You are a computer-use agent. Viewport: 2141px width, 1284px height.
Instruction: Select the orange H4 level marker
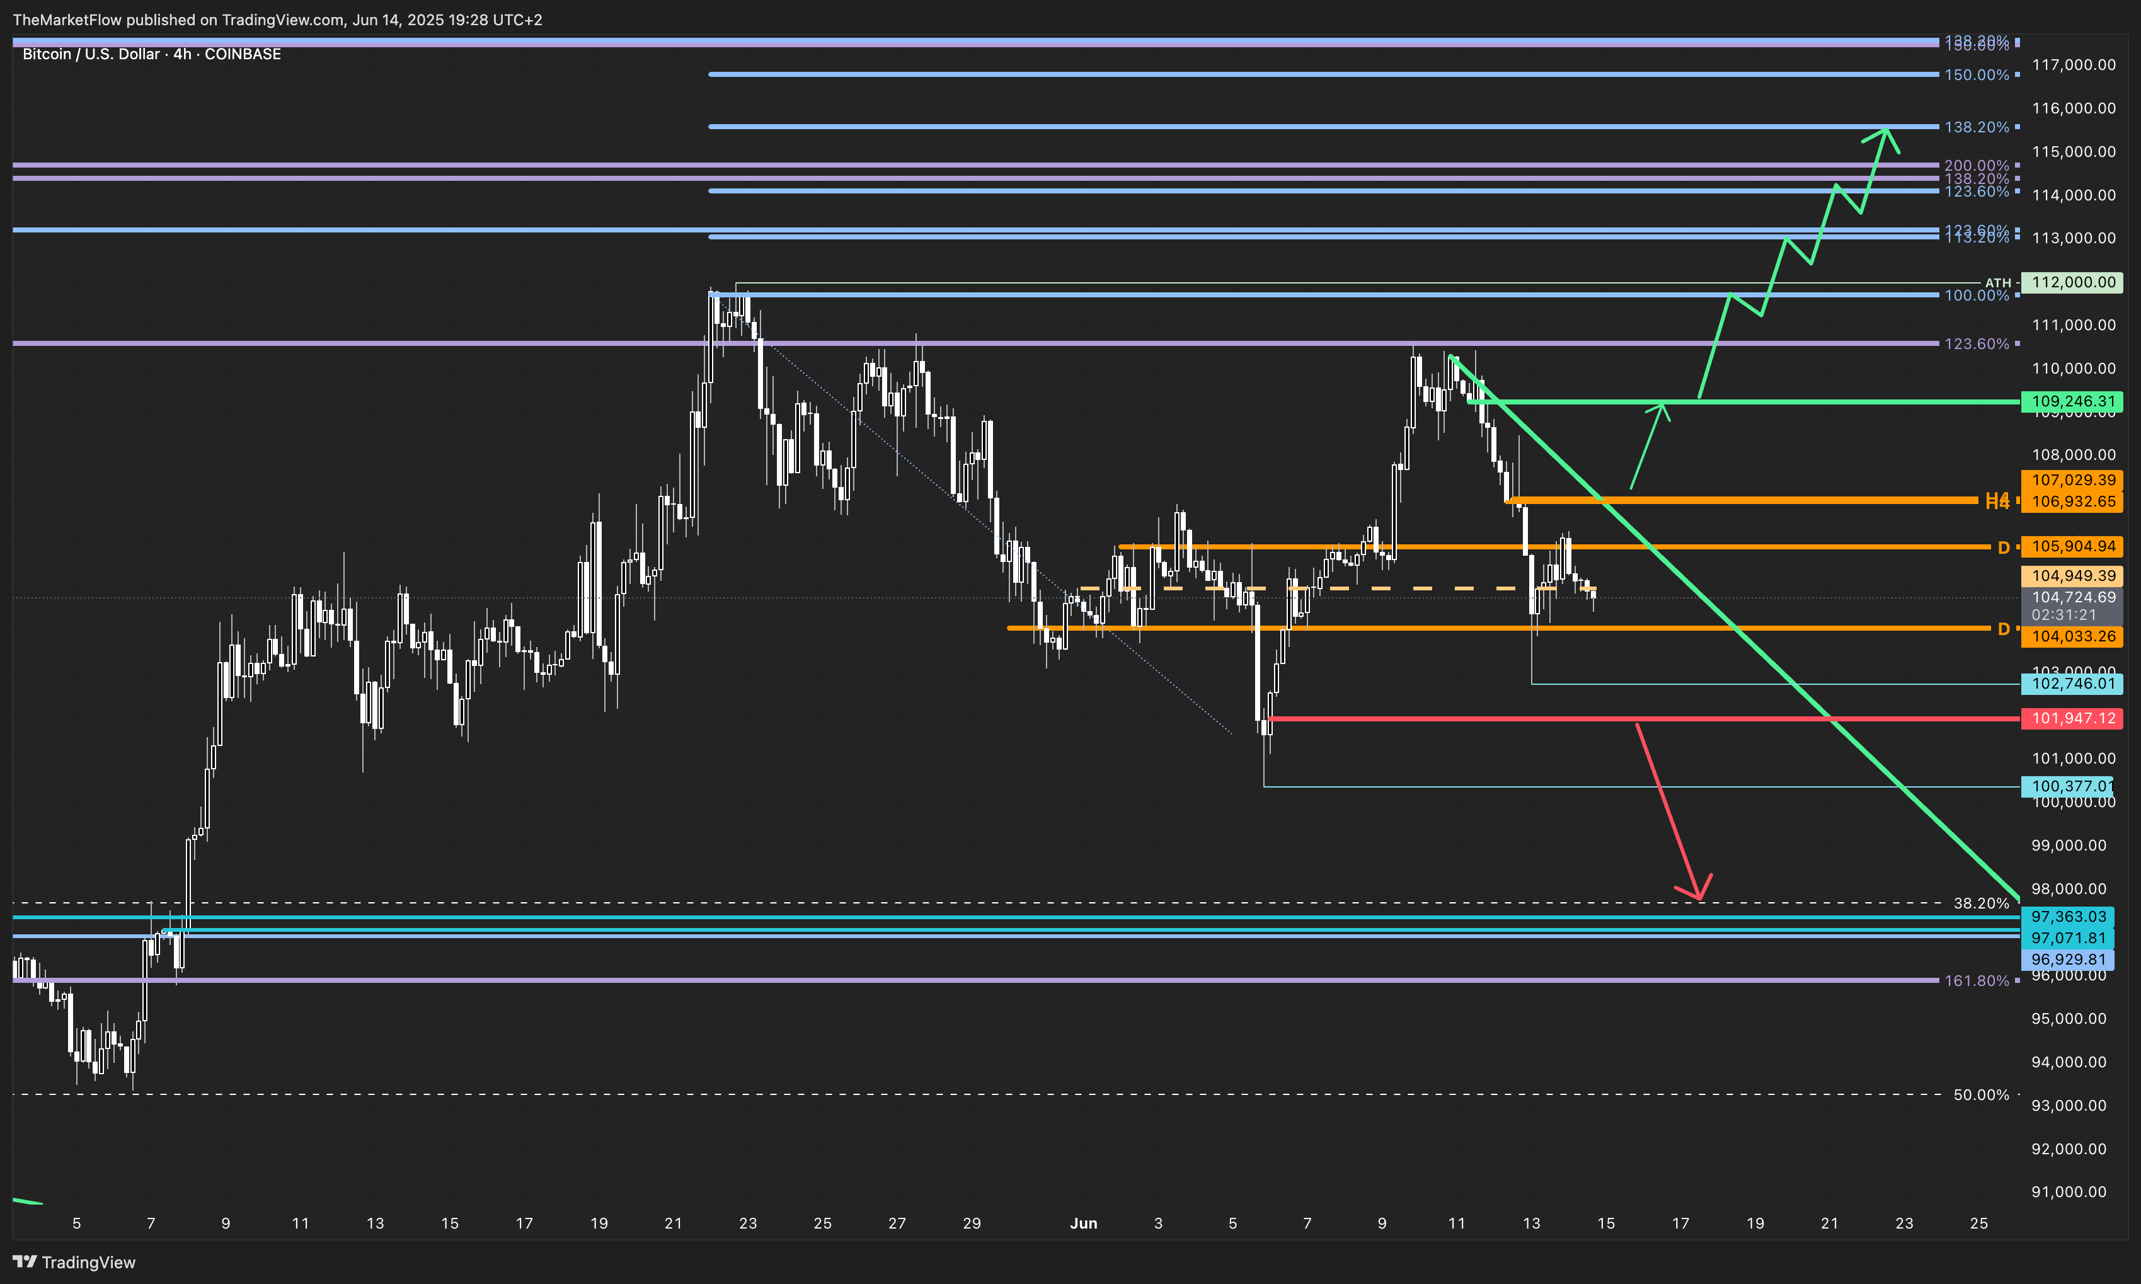coord(1997,501)
